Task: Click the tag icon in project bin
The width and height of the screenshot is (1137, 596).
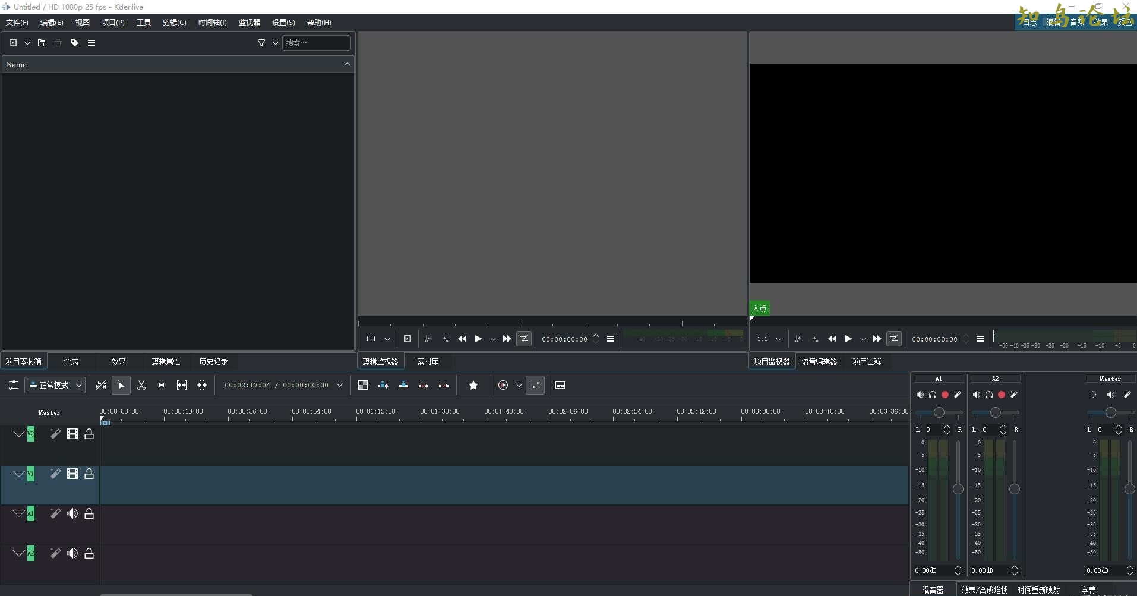Action: pos(75,43)
